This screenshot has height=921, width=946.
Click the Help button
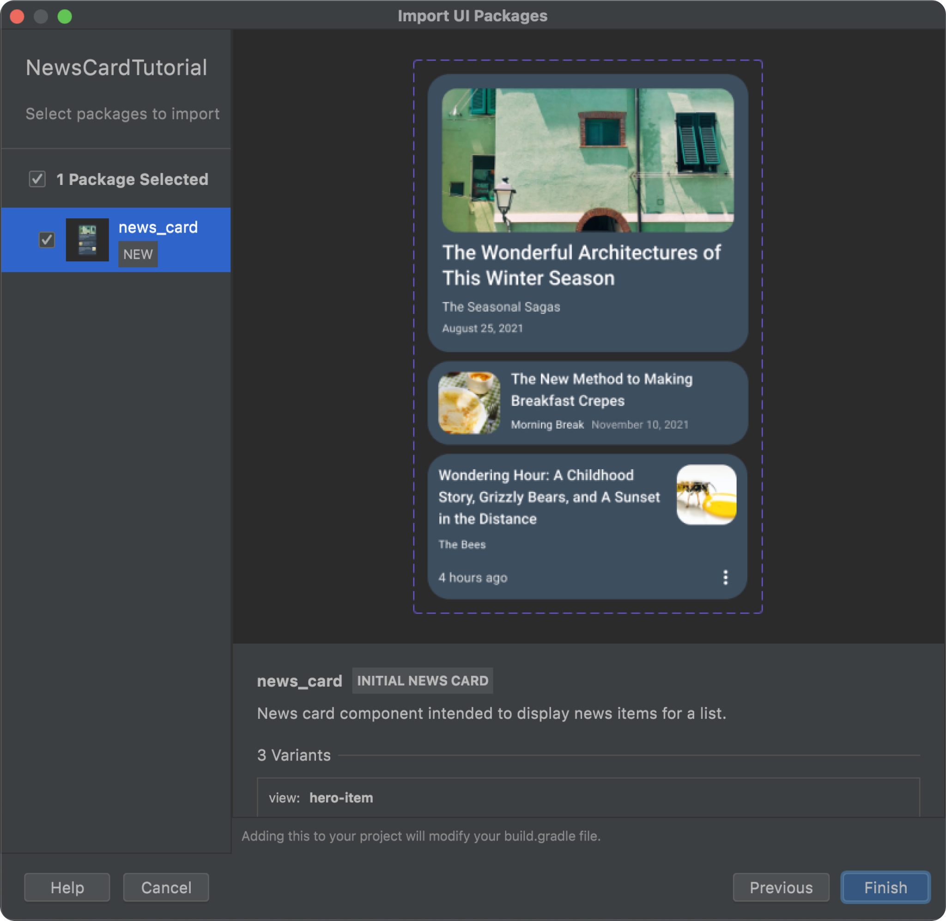pos(67,887)
